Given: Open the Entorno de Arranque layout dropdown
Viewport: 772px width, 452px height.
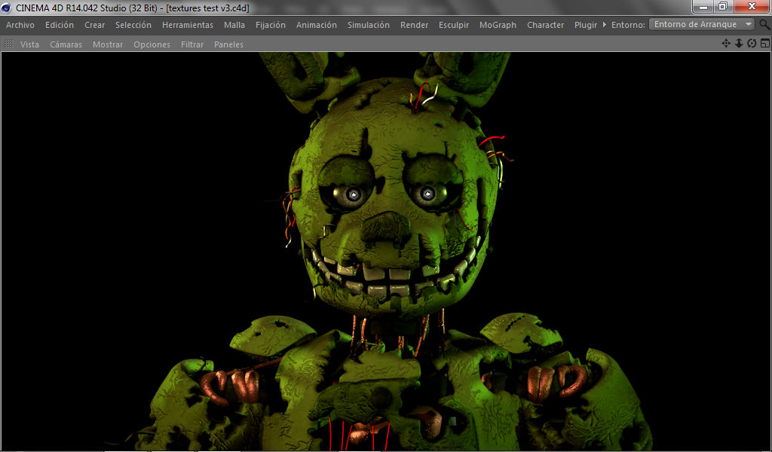Looking at the screenshot, I should [x=702, y=24].
